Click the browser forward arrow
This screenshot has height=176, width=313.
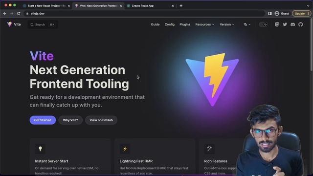pos(12,13)
